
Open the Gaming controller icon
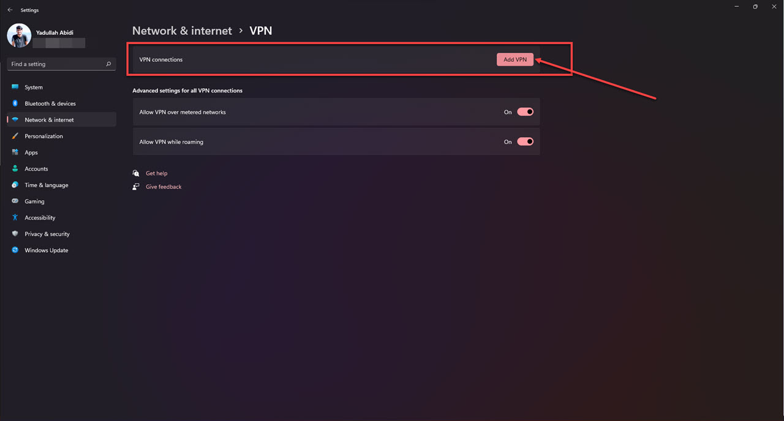pos(15,201)
